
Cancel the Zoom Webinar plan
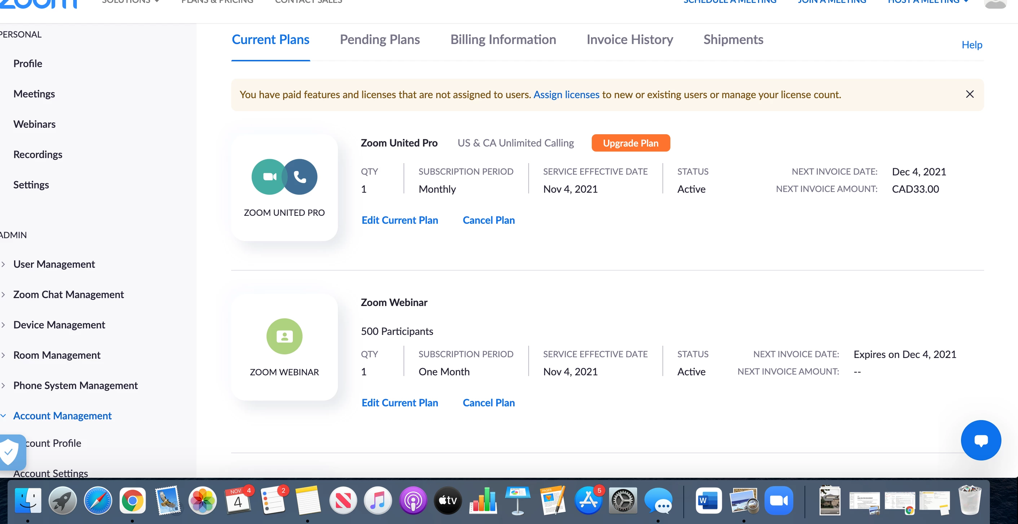pos(489,403)
